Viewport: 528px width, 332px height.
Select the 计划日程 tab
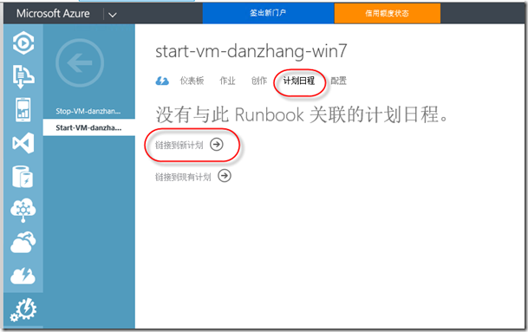(x=299, y=81)
